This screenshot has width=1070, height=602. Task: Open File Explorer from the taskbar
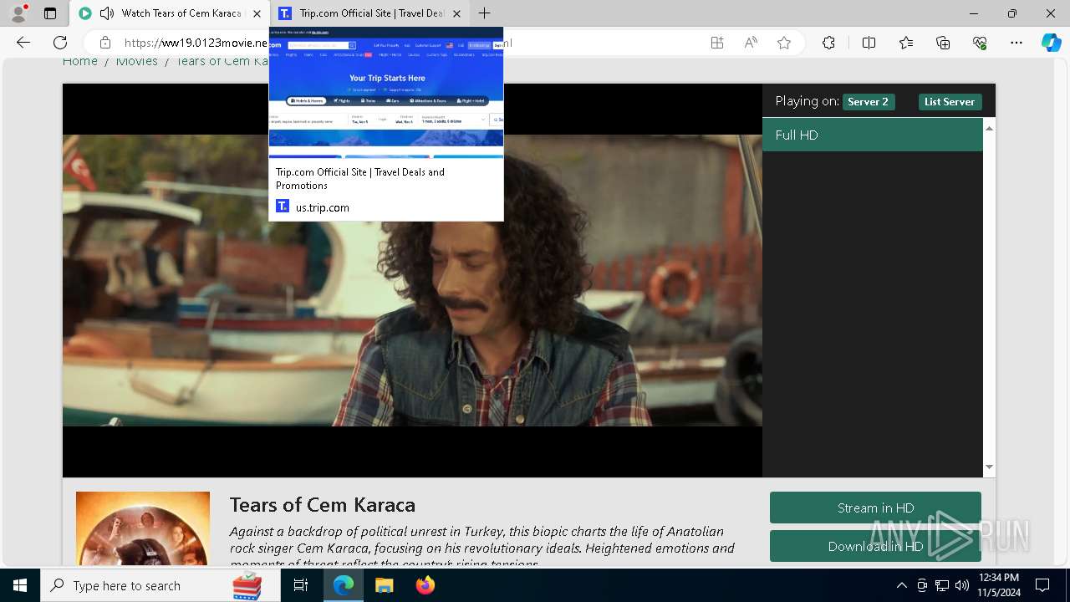tap(384, 585)
